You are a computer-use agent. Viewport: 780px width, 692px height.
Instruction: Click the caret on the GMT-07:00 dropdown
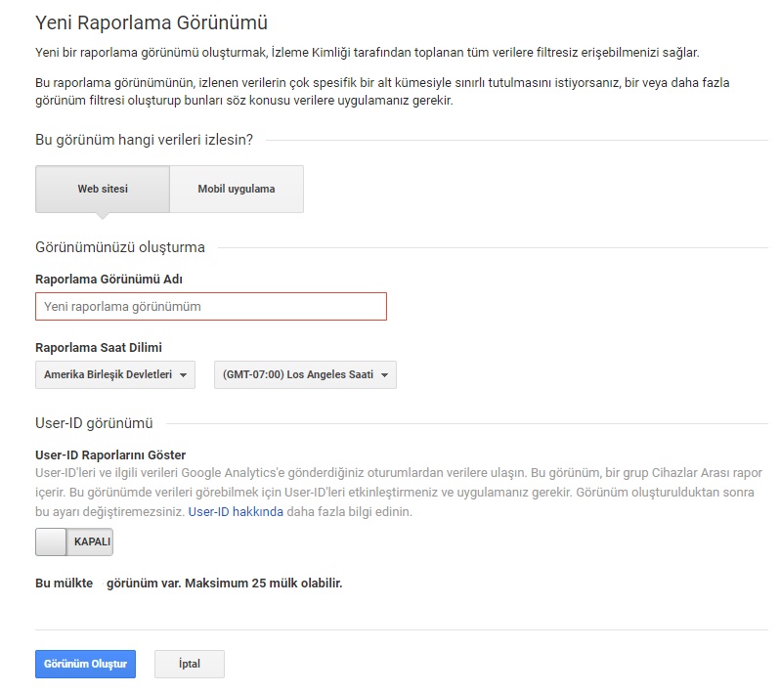385,375
